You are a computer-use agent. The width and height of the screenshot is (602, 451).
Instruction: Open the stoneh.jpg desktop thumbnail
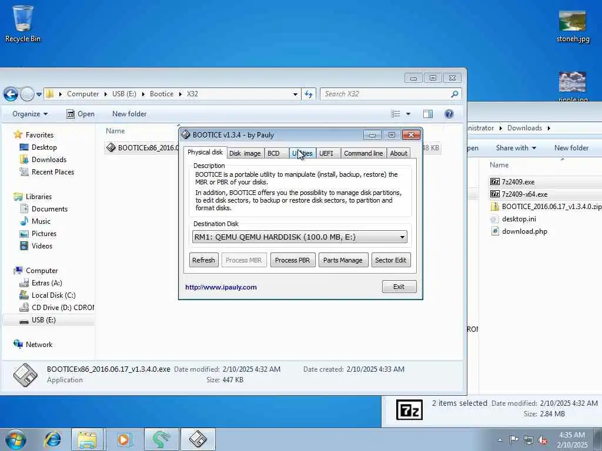point(572,25)
